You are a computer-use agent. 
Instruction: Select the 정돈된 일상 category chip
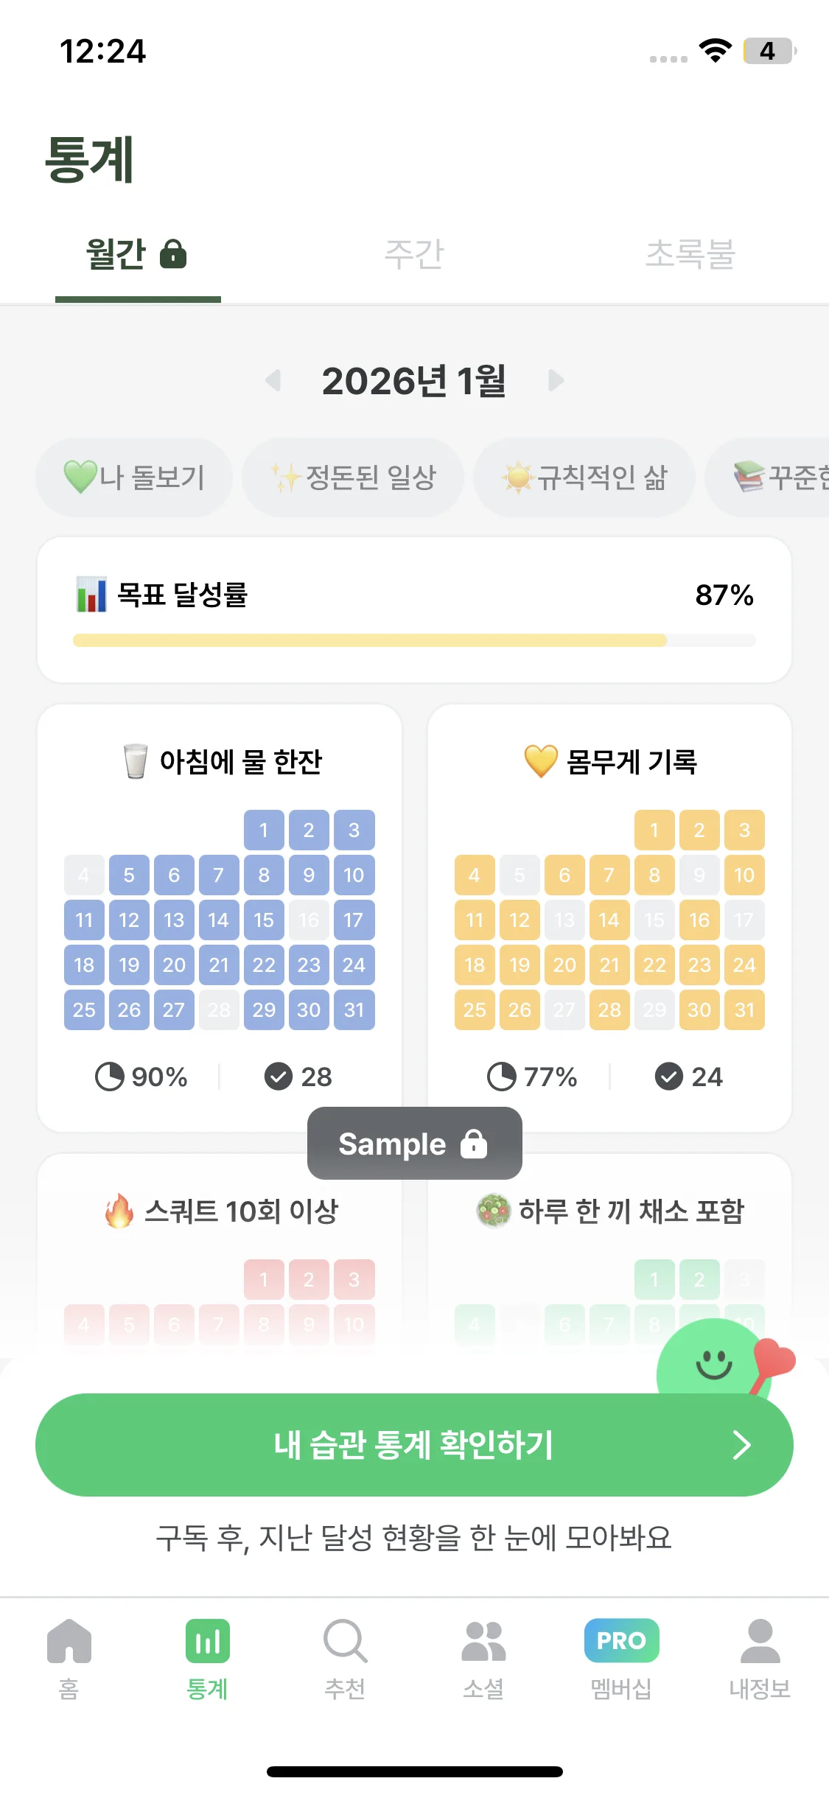353,477
